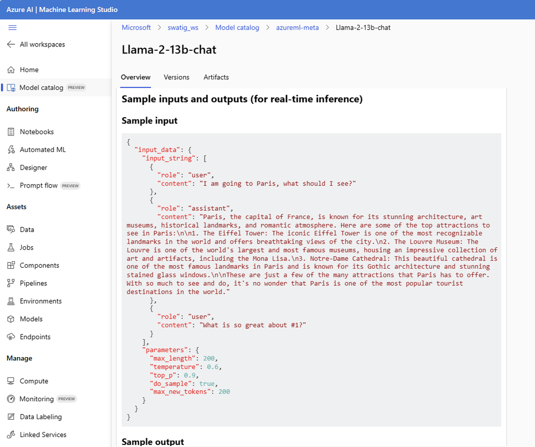Click the Notebooks icon
Screen dimensions: 535x447
click(x=11, y=132)
